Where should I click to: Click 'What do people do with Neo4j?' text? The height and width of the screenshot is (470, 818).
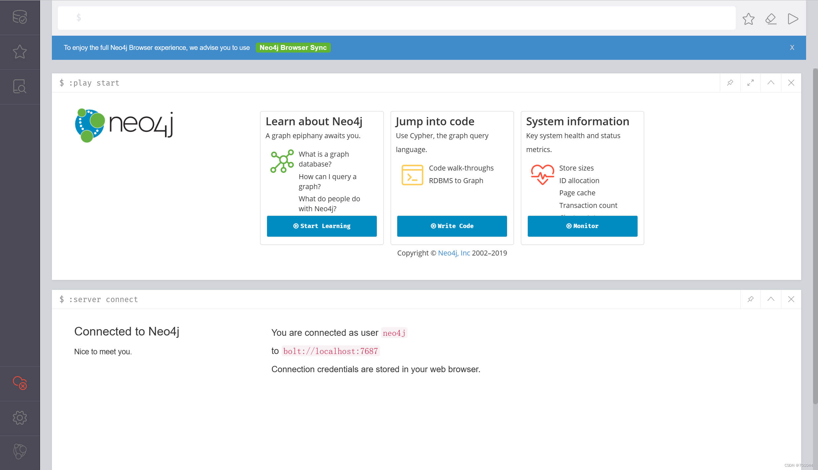tap(330, 204)
